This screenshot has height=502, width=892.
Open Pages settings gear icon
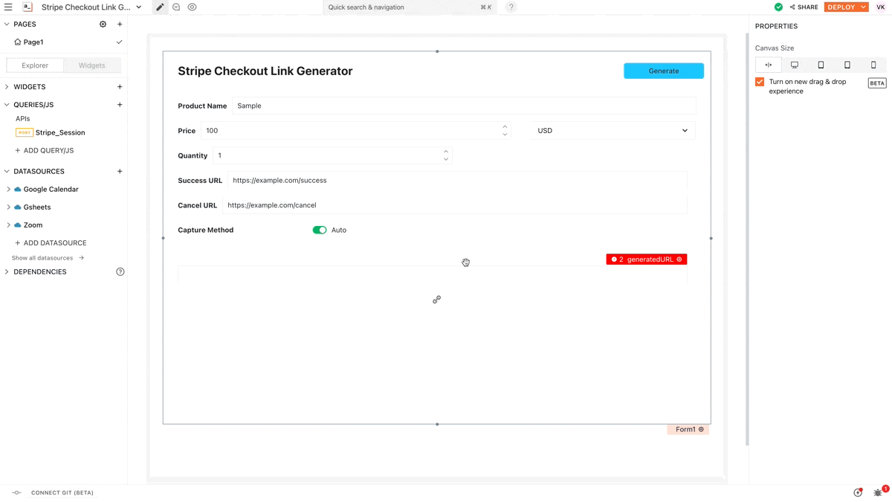tap(103, 25)
